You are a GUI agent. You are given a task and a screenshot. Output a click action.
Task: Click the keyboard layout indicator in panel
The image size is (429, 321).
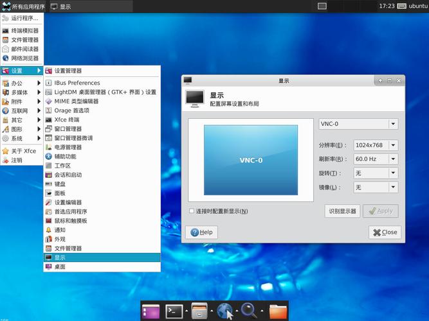pos(401,6)
